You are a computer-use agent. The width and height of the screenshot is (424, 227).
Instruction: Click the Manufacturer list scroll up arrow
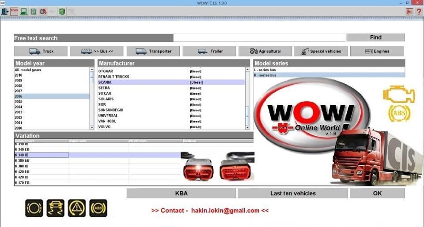[247, 70]
